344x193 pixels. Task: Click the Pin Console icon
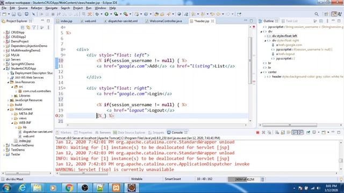tap(308, 132)
